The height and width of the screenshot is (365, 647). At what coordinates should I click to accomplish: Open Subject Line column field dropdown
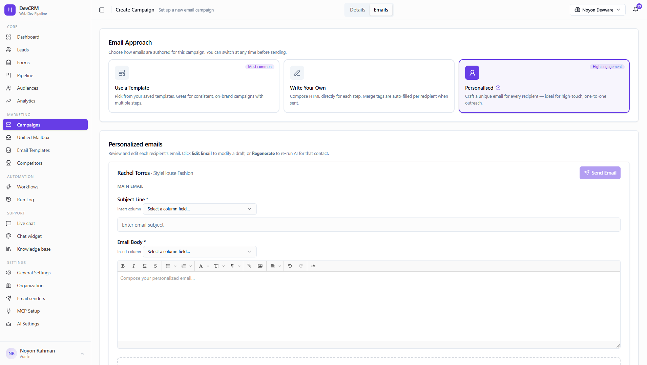200,209
